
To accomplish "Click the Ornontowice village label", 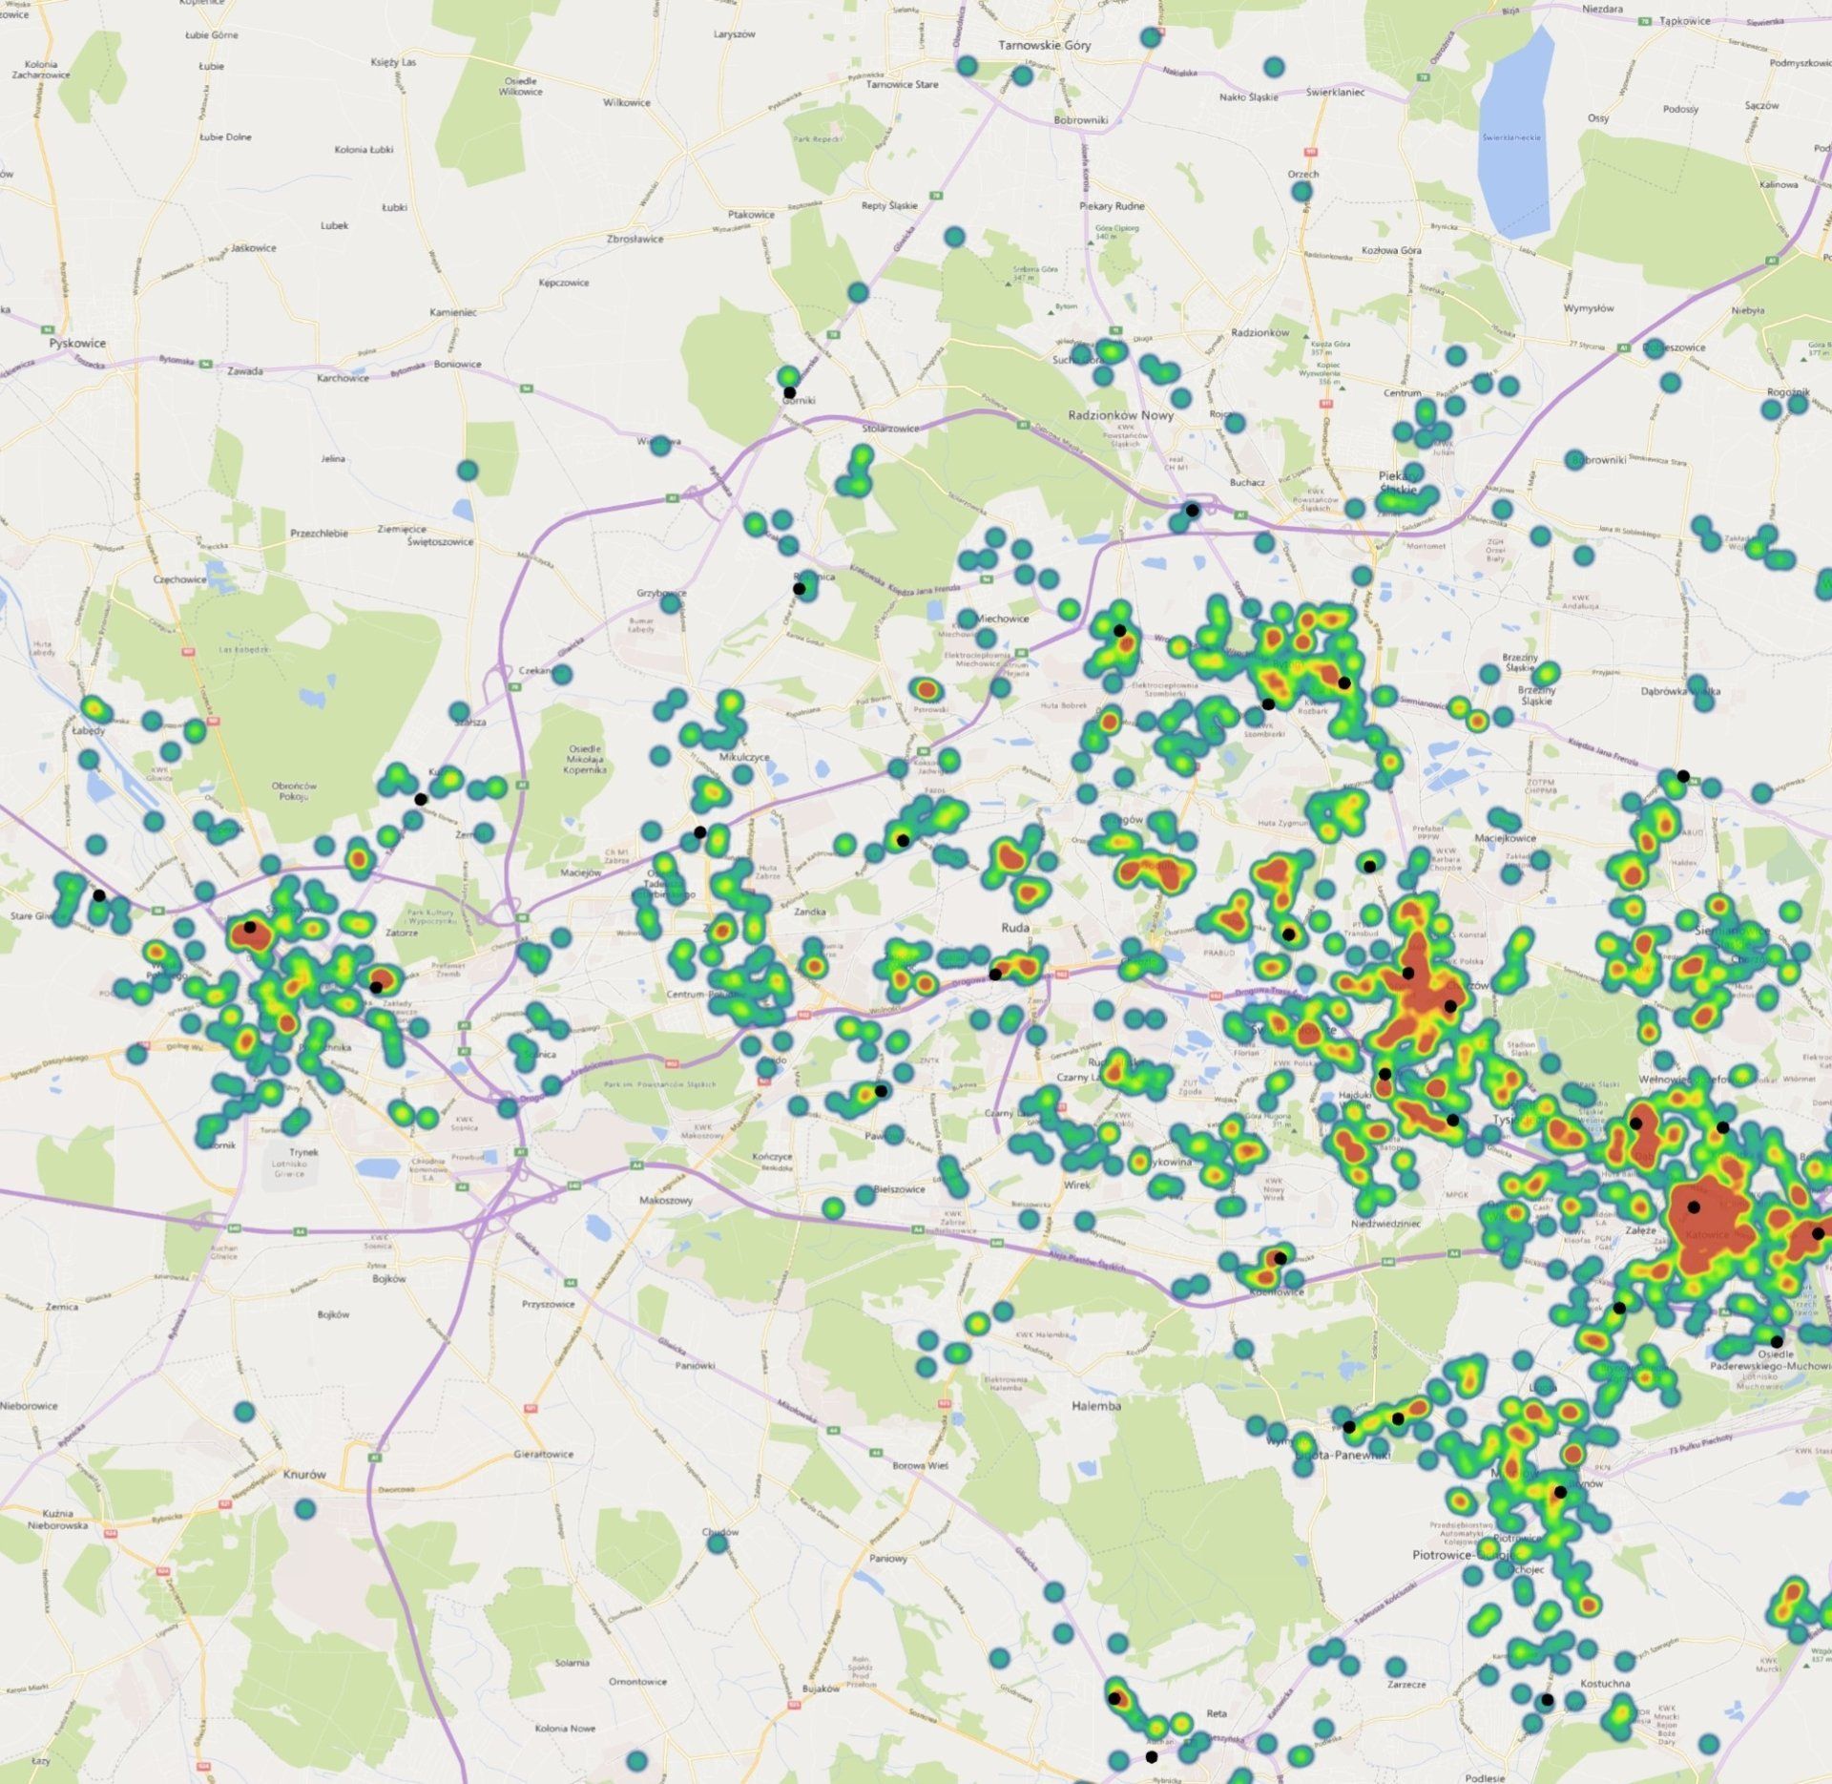I will click(637, 1682).
